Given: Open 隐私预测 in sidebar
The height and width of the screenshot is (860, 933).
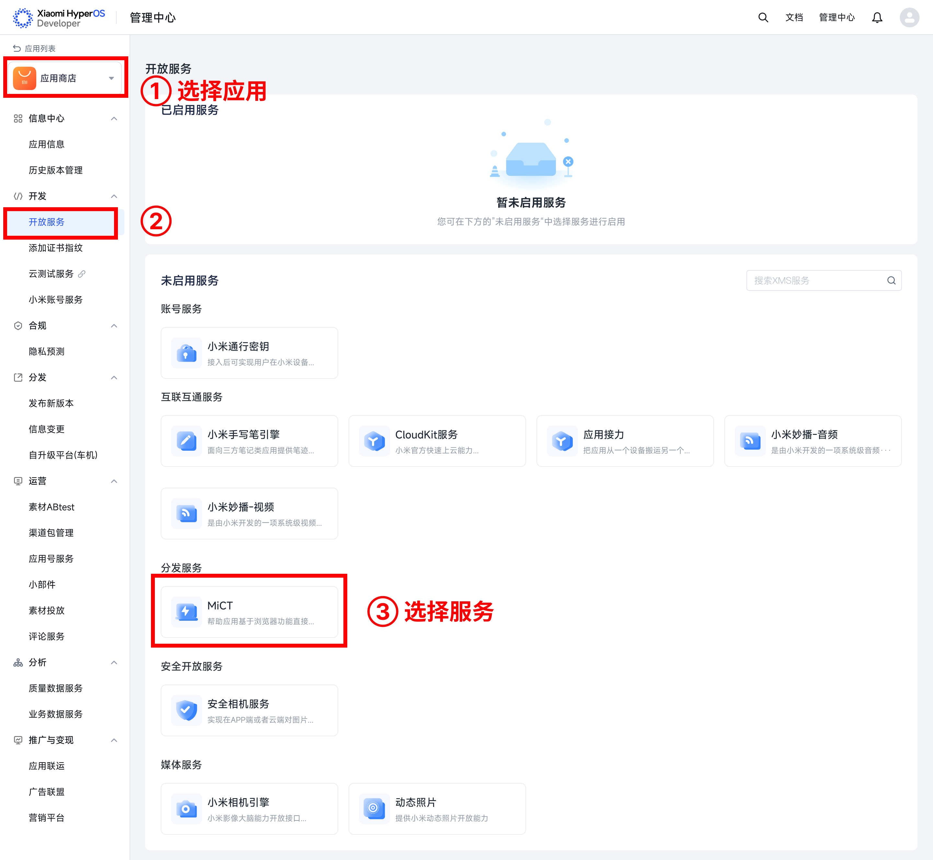Looking at the screenshot, I should 47,352.
